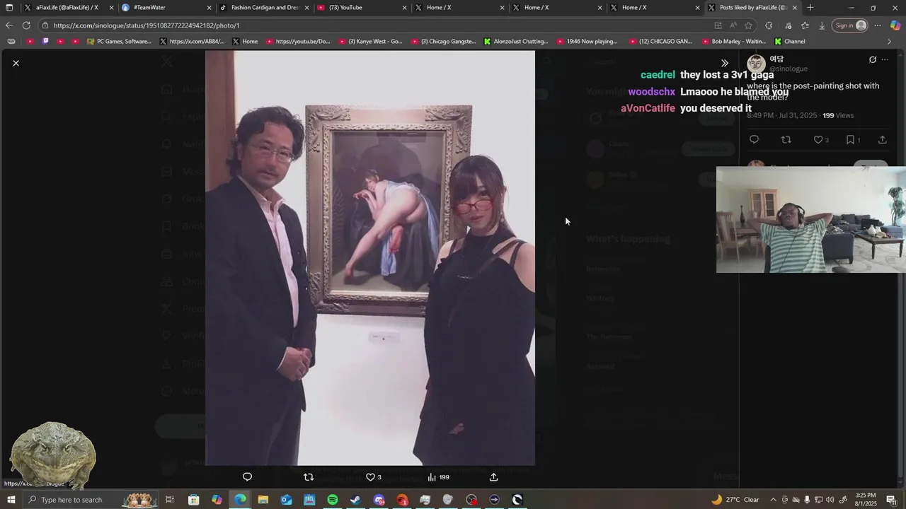Open the @sinologue handle link
Screen dimensions: 906x509
pos(789,69)
